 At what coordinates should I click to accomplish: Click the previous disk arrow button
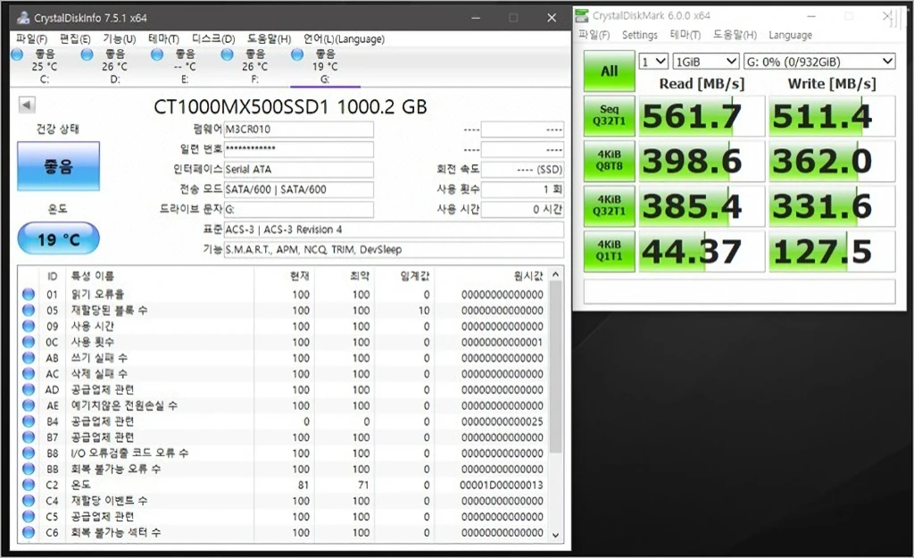(27, 105)
